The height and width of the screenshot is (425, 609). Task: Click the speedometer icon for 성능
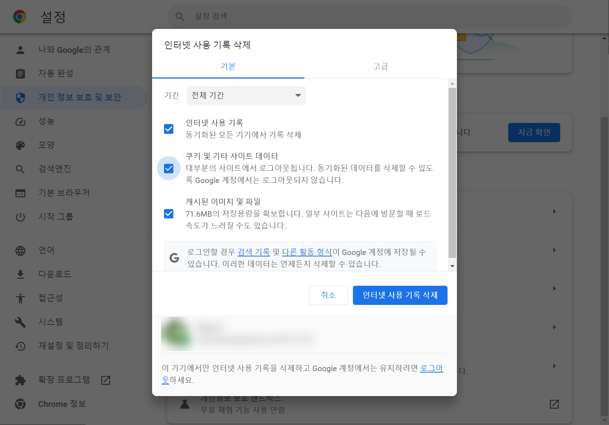[21, 121]
